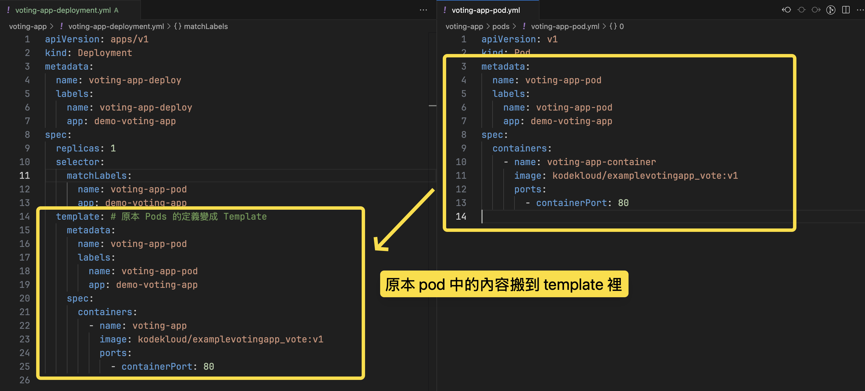Click the middle GitLens revision circle icon
Viewport: 865px width, 391px height.
click(x=801, y=10)
